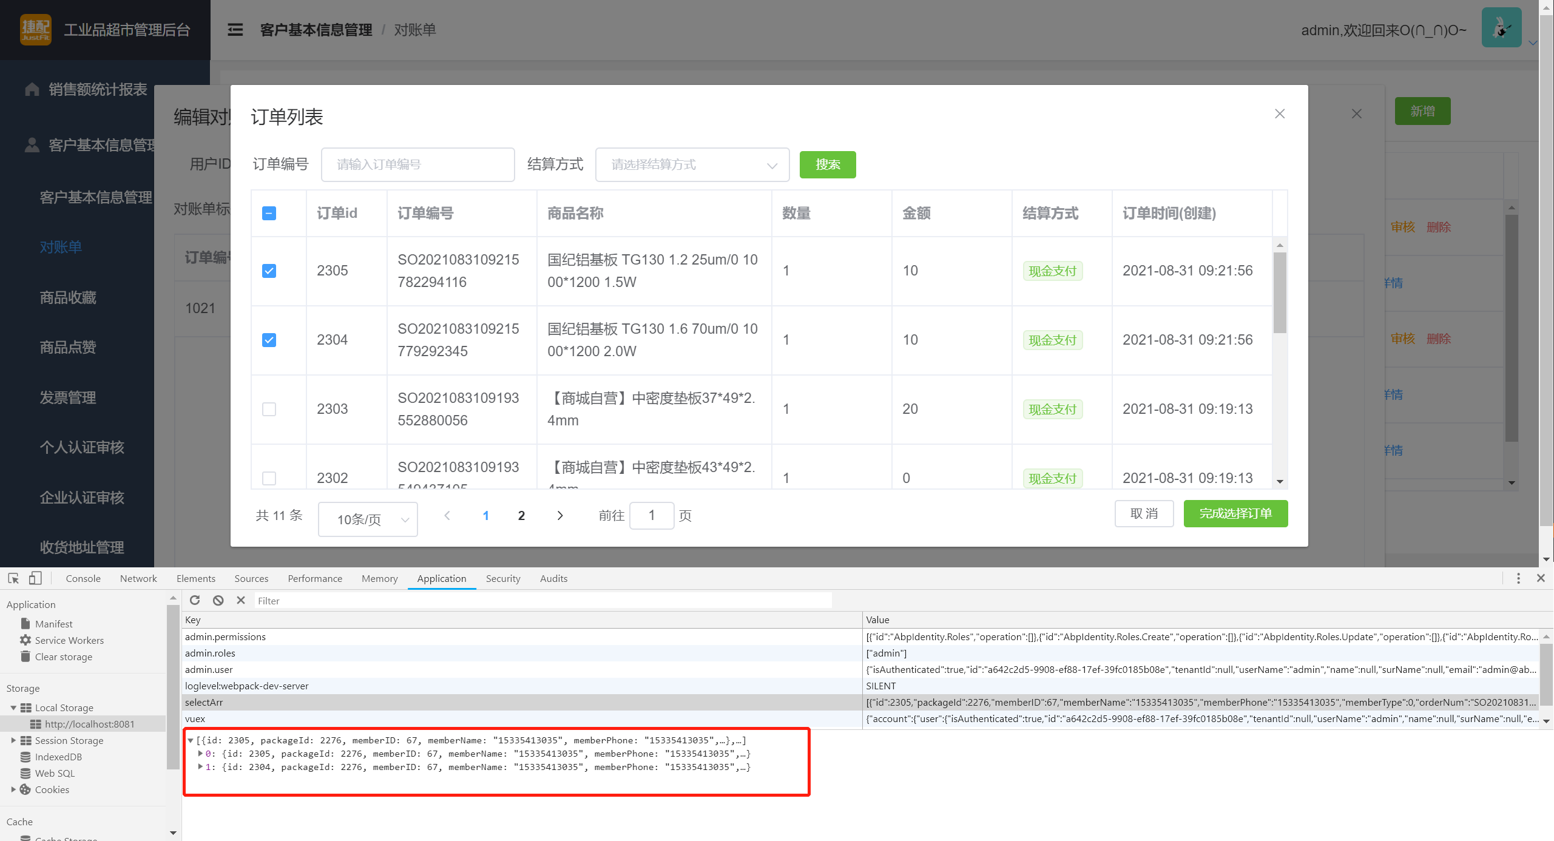Screen dimensions: 1554x841
Task: Click the refresh storage icon
Action: pos(195,600)
